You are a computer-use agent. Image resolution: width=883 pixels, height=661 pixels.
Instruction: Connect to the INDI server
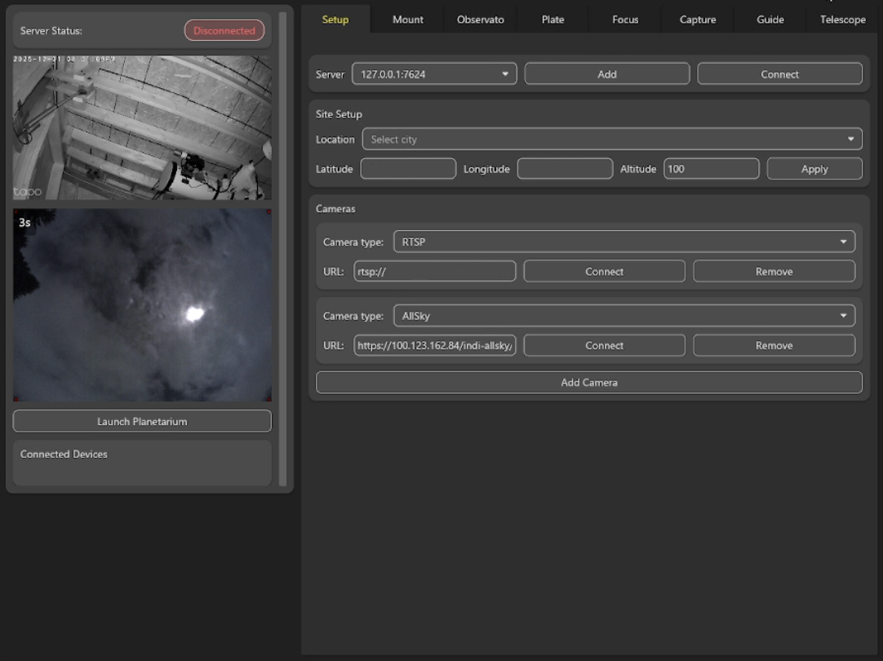point(779,74)
